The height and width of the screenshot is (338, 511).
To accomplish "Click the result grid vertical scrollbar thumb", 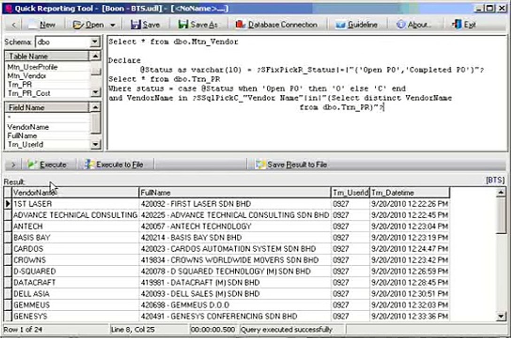I will 501,215.
